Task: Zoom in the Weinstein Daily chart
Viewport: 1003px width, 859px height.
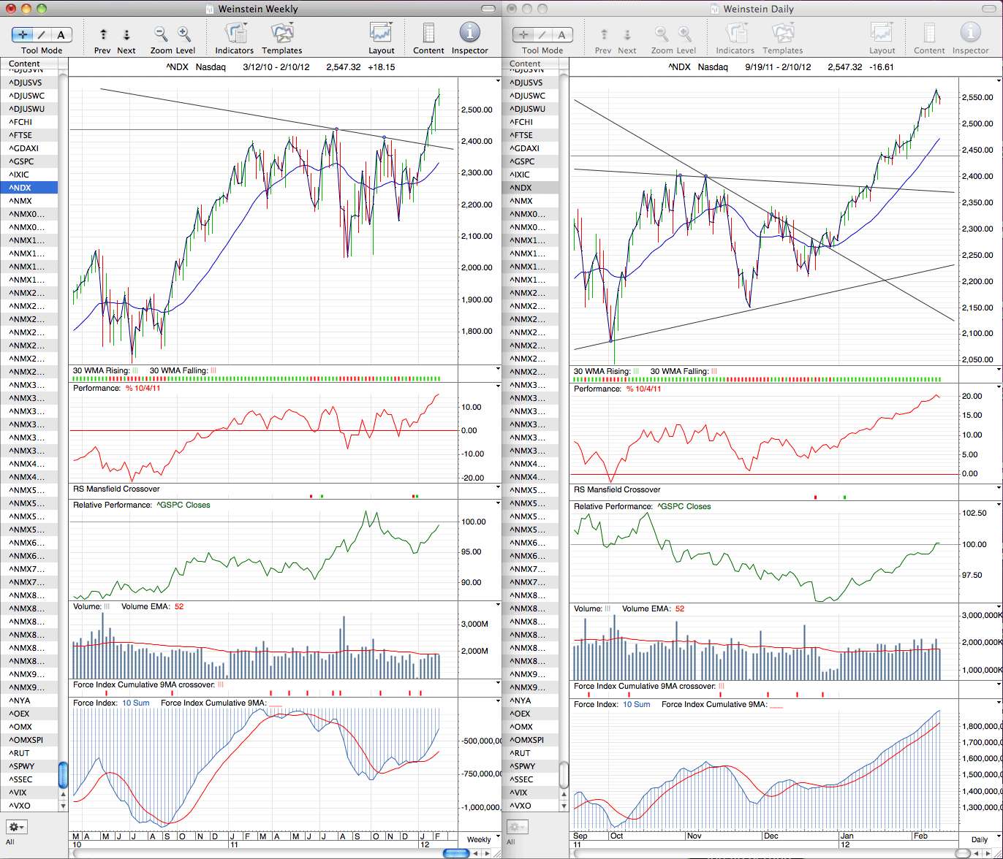Action: pos(685,34)
